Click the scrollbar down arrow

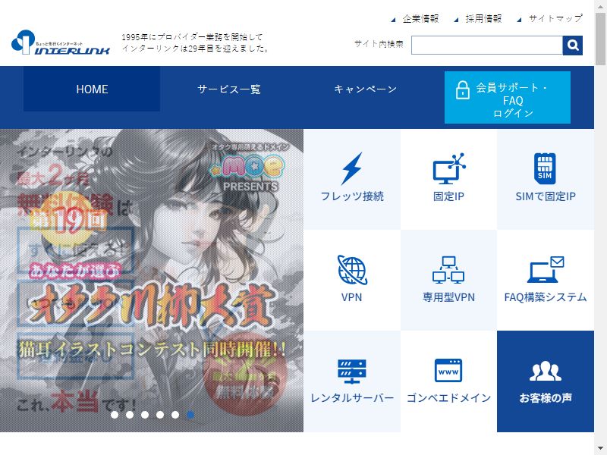(x=600, y=450)
